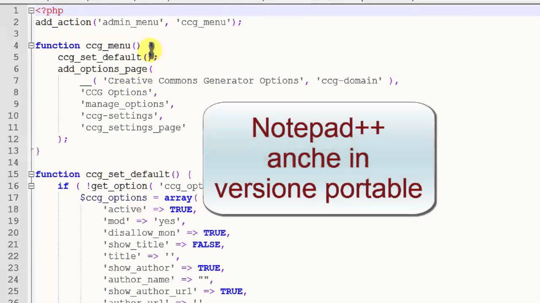Collapse the fold marker for function ccg_set_default
Screen dimensions: 540x303
31,174
